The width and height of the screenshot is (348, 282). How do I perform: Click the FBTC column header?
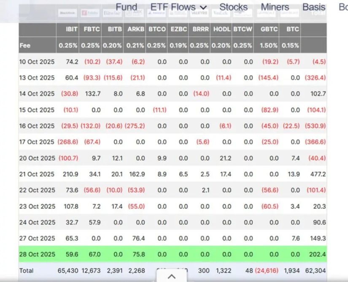[92, 29]
